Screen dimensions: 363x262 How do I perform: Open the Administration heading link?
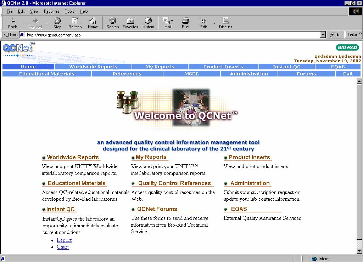coord(250,183)
